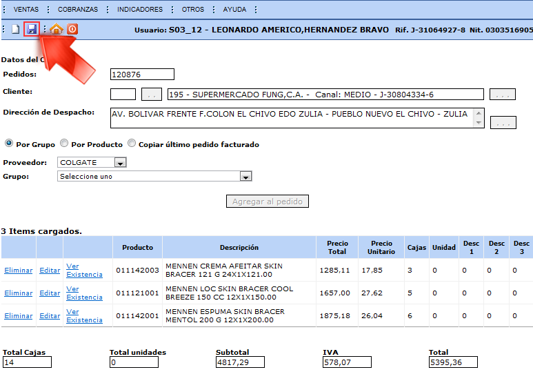533x372 pixels.
Task: Click the small lookup button beside Cliente code
Action: 152,95
